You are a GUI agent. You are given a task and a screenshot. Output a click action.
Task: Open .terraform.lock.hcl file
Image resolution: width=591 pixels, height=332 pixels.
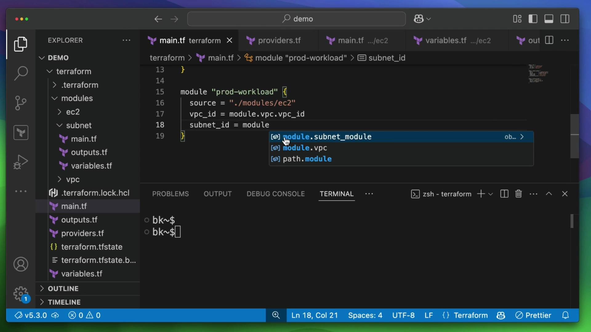pos(88,193)
